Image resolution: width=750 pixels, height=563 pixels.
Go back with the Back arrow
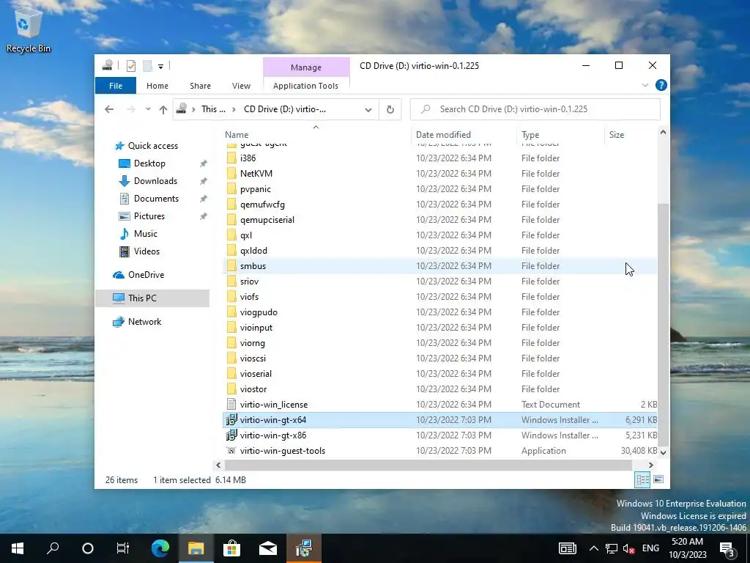(x=109, y=109)
